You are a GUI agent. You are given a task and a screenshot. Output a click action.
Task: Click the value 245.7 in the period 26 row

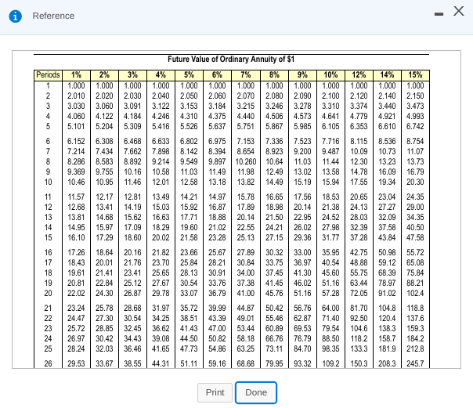(x=415, y=363)
